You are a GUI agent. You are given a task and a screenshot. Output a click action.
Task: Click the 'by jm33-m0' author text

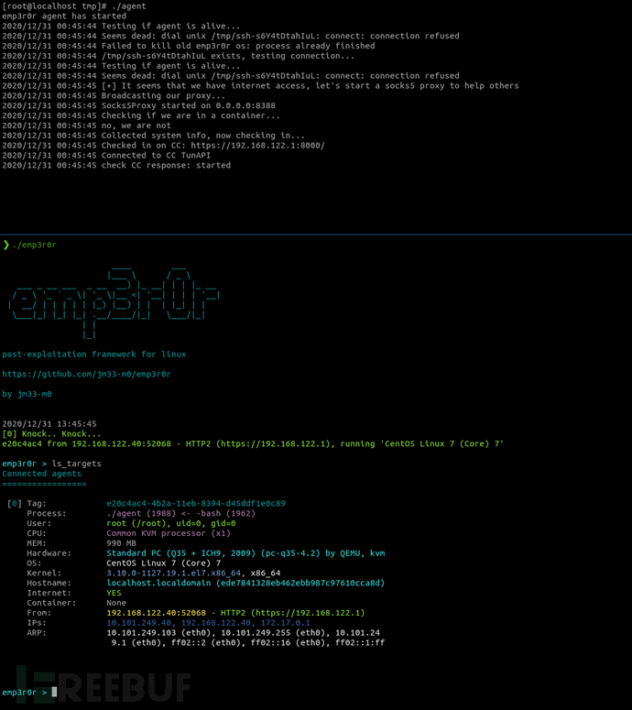27,394
